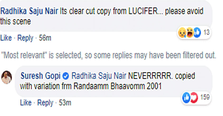Open Suresh Gopi's profile picture
This screenshot has height=116, width=223.
point(7,77)
